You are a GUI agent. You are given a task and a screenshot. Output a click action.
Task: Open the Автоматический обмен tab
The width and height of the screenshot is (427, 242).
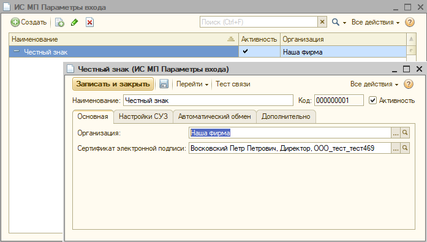(x=214, y=116)
